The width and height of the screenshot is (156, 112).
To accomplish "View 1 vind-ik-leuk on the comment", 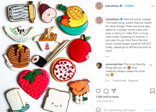I will tap(119, 81).
